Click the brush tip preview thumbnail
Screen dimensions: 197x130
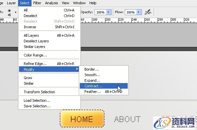[9, 12]
